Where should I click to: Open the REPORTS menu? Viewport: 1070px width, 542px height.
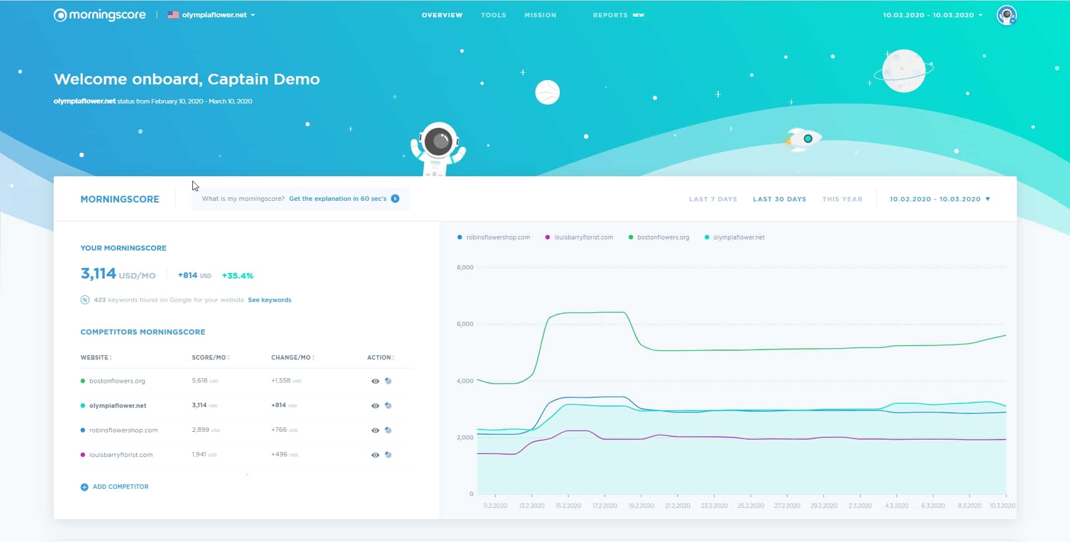pos(610,15)
